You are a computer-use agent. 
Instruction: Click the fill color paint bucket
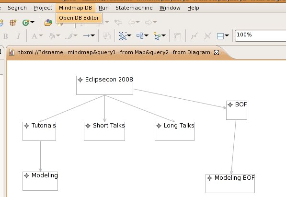click(x=52, y=36)
